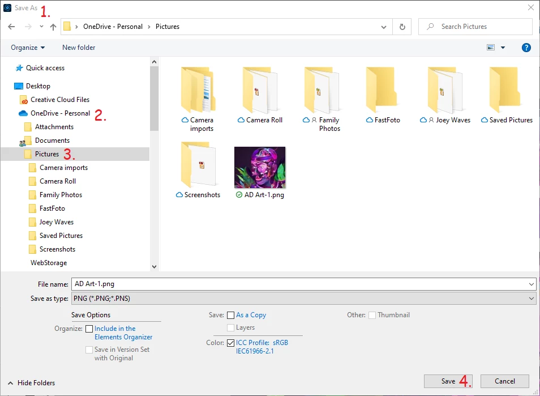Viewport: 540px width, 396px height.
Task: Select Creative Cloud Files in tree
Action: coord(60,100)
